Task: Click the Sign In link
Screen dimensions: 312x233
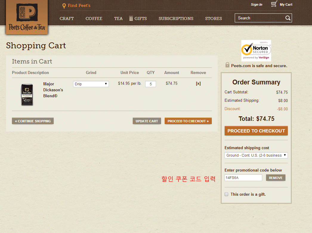Action: tap(257, 4)
